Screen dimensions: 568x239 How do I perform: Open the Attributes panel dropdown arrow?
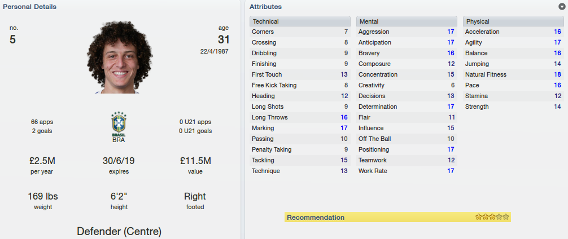561,7
